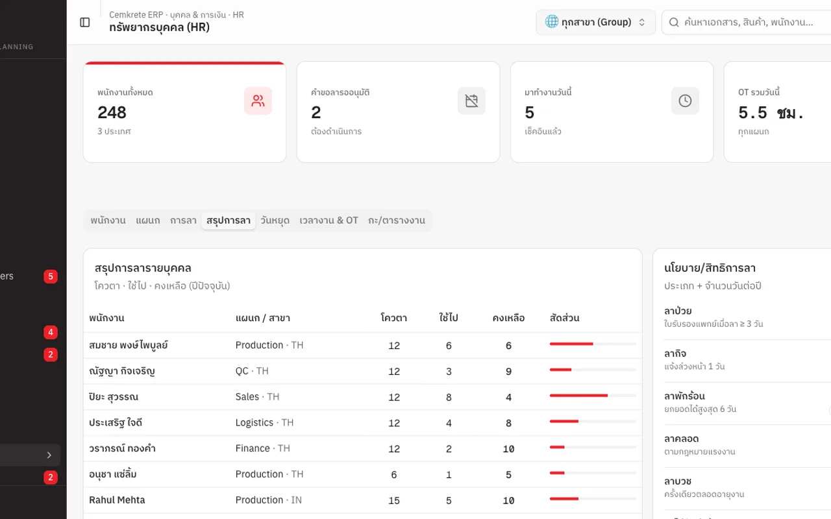Screen dimensions: 831x519
Task: Open the กะ/ตารางงาน tab
Action: pyautogui.click(x=397, y=221)
